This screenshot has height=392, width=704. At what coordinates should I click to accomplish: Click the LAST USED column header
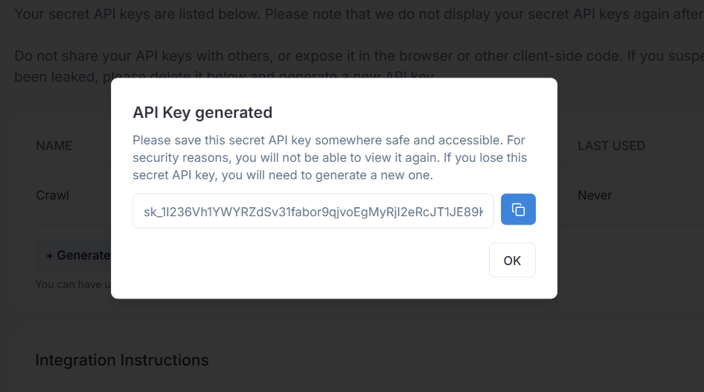pyautogui.click(x=611, y=146)
